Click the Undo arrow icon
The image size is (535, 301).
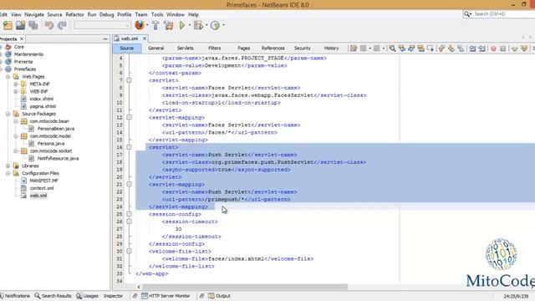[49, 25]
